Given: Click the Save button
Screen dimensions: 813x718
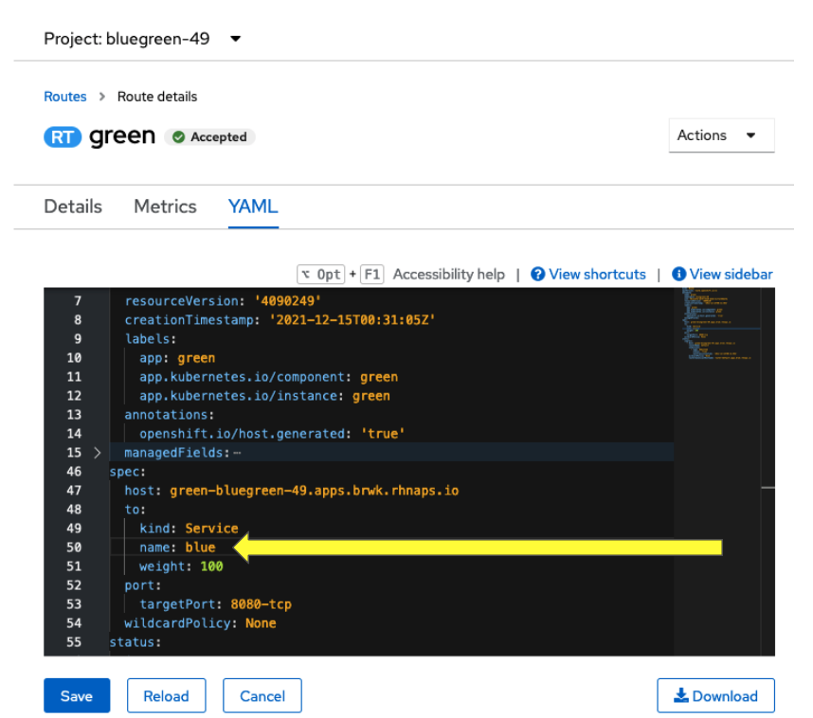Looking at the screenshot, I should click(77, 695).
